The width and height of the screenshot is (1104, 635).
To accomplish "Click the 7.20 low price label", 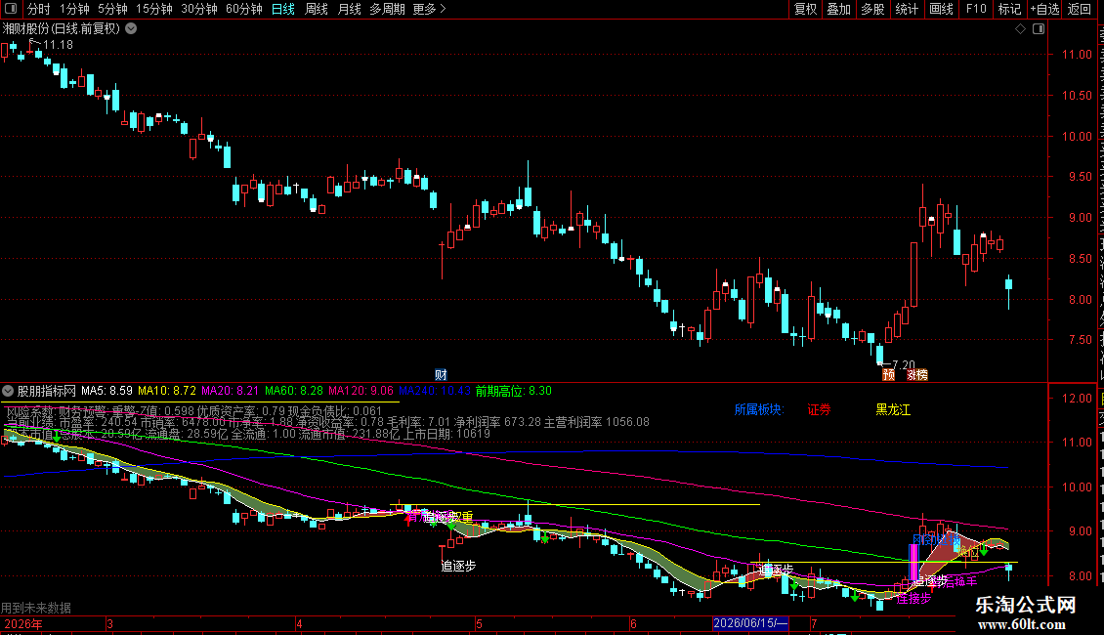I will tap(903, 365).
